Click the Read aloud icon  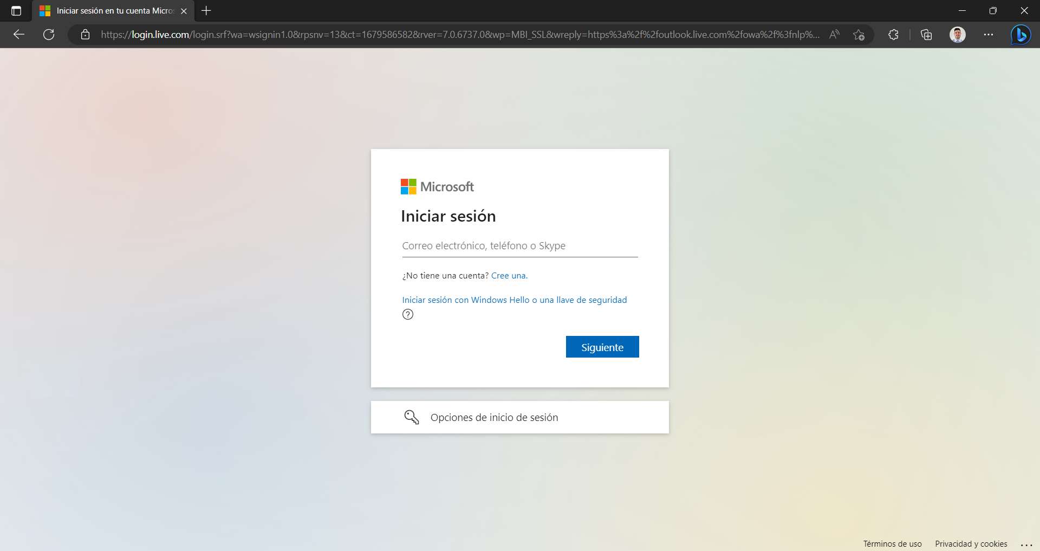(834, 35)
